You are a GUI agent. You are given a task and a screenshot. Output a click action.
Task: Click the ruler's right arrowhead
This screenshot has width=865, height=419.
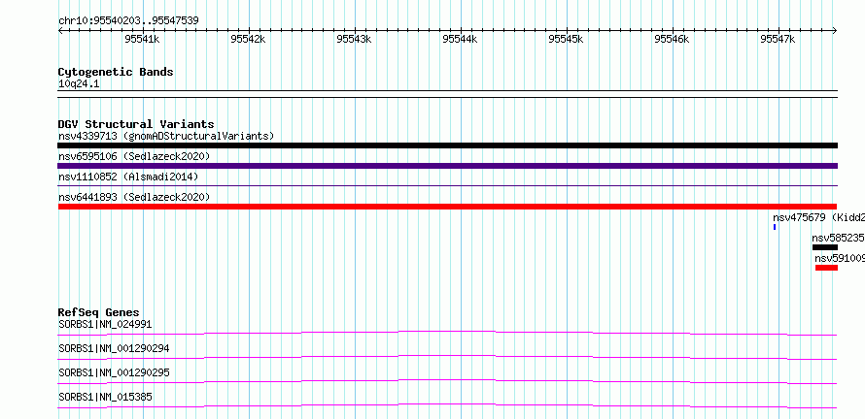pos(835,30)
